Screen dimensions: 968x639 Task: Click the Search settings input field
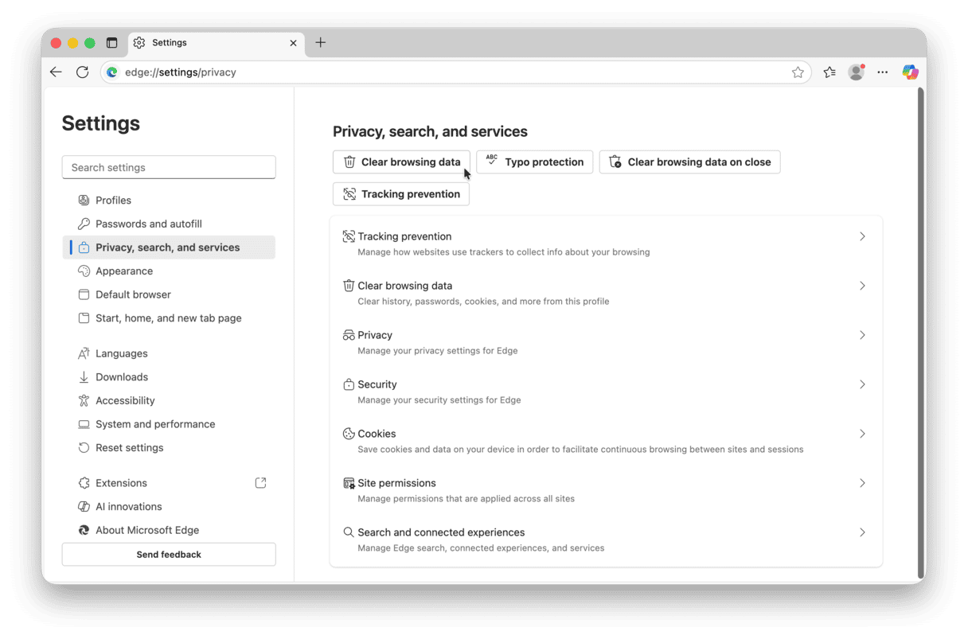point(169,168)
